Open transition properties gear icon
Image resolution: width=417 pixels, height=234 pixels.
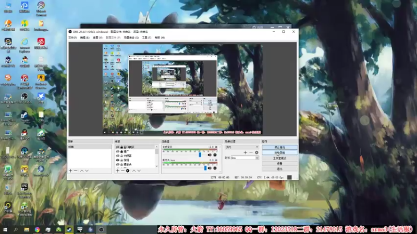pos(256,152)
